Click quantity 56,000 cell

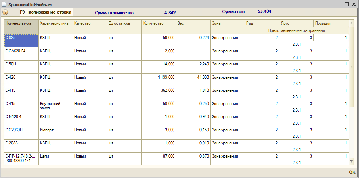coord(159,41)
